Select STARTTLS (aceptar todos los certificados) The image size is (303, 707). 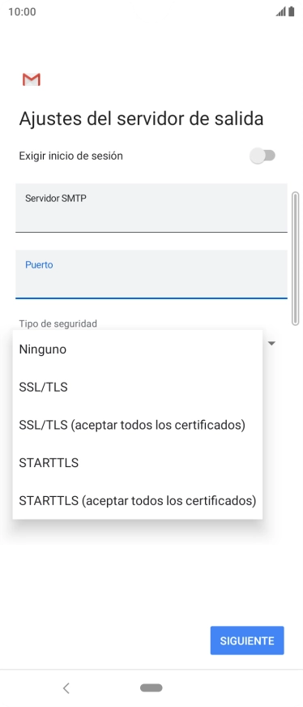[137, 501]
